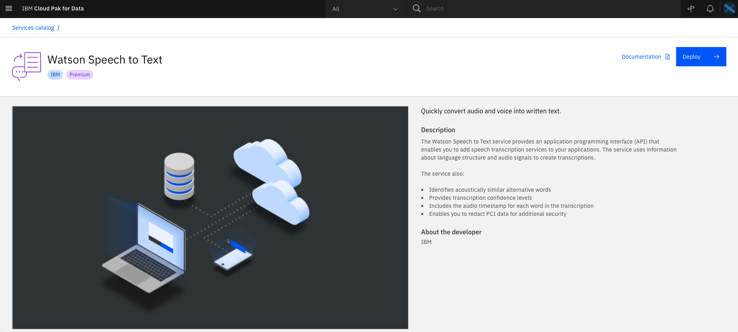738x332 pixels.
Task: Click 'Enables you to redact PCI data' bullet
Action: (x=498, y=214)
